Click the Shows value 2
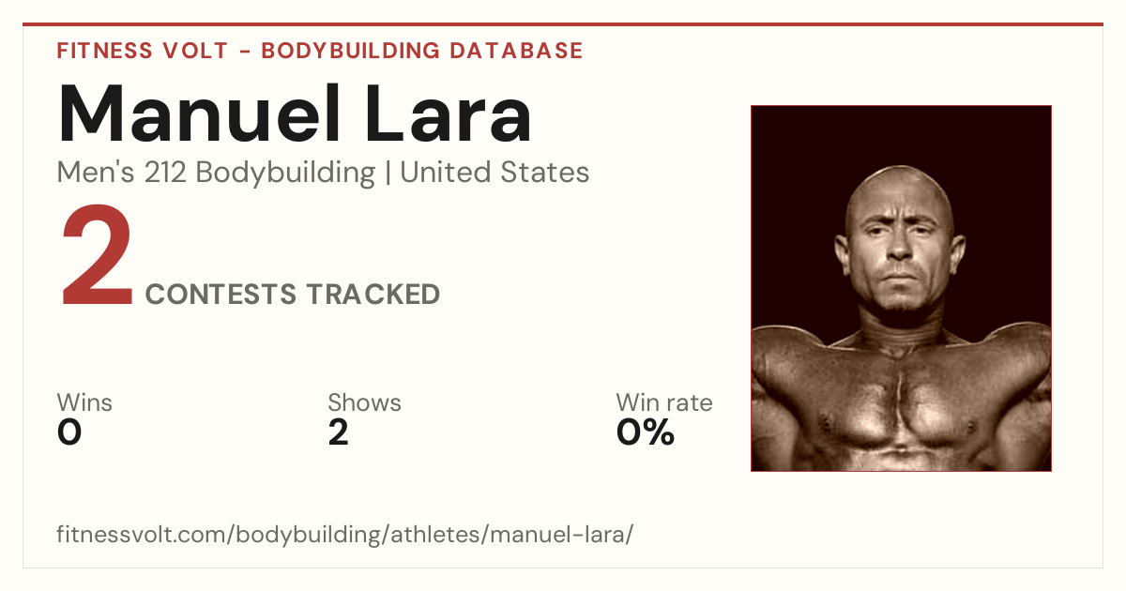Image resolution: width=1126 pixels, height=591 pixels. coord(339,432)
